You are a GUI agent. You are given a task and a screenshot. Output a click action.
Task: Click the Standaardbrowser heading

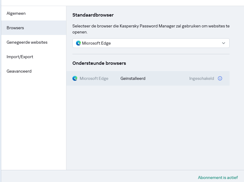[x=93, y=15]
